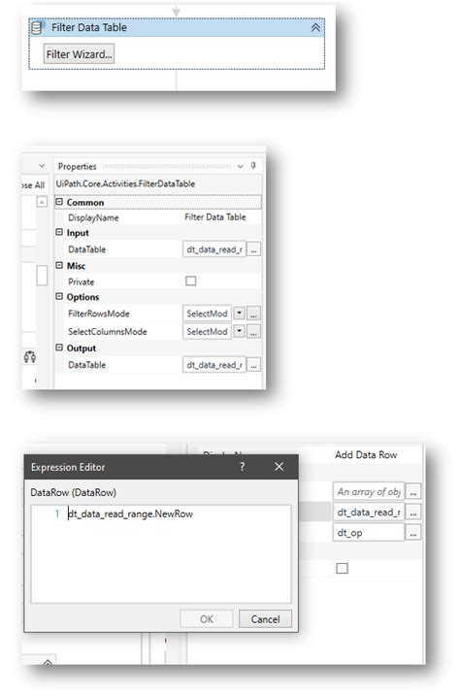Select the Add Data Row display name

tap(366, 454)
